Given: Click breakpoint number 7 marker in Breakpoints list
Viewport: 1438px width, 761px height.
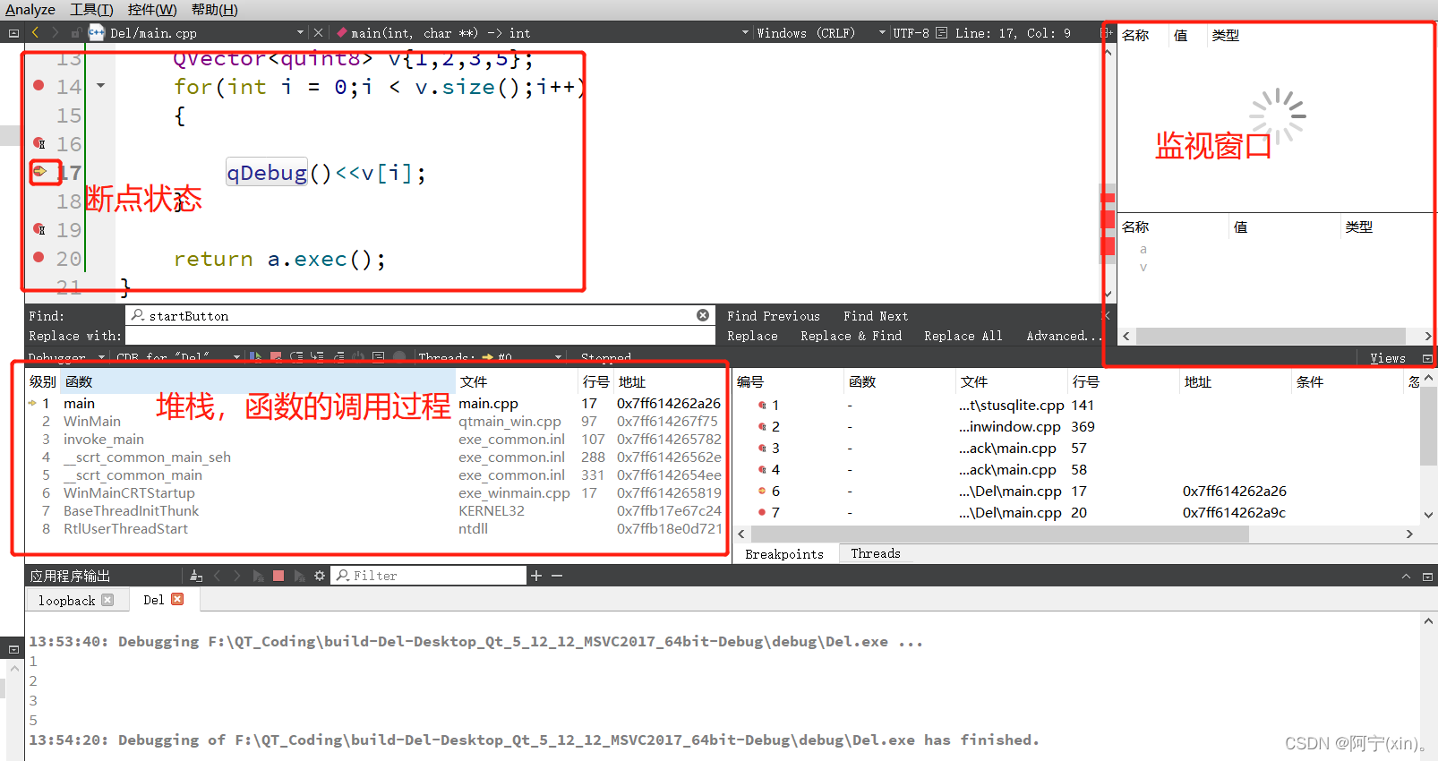Looking at the screenshot, I should [762, 512].
